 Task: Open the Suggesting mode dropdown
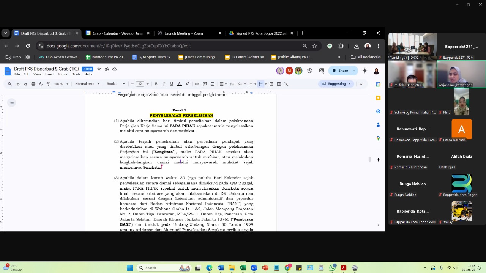point(336,84)
